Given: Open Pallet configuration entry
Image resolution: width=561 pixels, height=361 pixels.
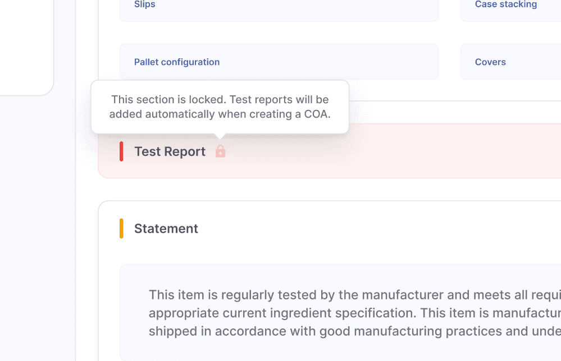Looking at the screenshot, I should point(279,62).
